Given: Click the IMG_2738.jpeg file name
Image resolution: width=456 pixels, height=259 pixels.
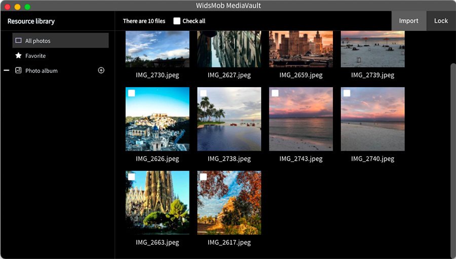Looking at the screenshot, I should [229, 159].
